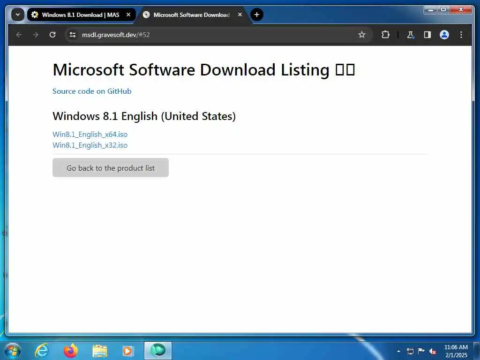
Task: Open Chrome Labs flask icon
Action: tap(410, 35)
